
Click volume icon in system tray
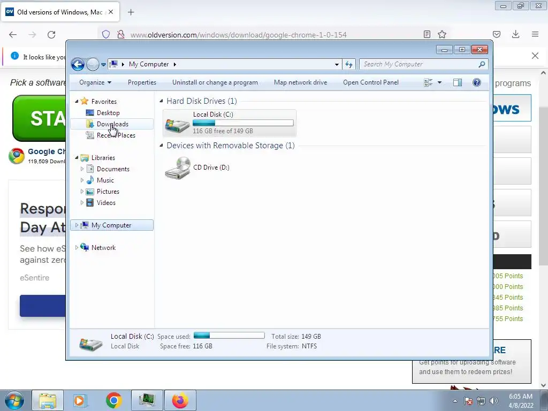pyautogui.click(x=494, y=401)
